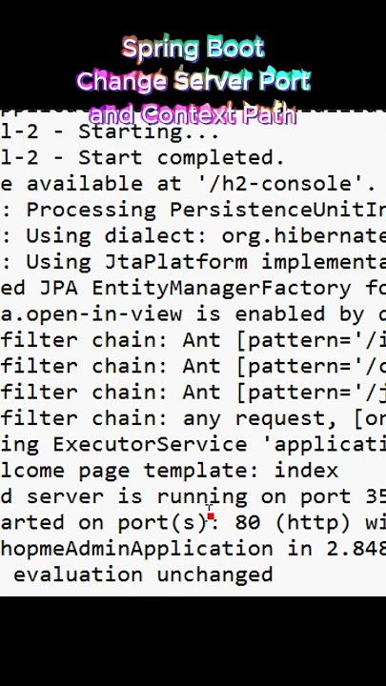Click the filter chain line with pattern='/c
Image resolution: width=386 pixels, height=686 pixels.
pyautogui.click(x=193, y=366)
